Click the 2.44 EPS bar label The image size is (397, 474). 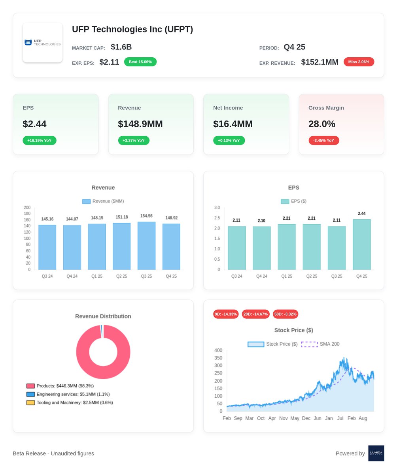[362, 214]
